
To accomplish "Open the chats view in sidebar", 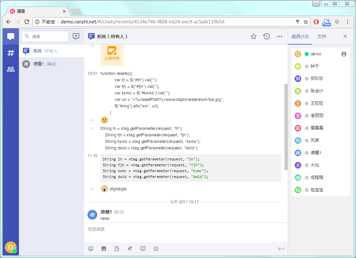I will point(11,36).
